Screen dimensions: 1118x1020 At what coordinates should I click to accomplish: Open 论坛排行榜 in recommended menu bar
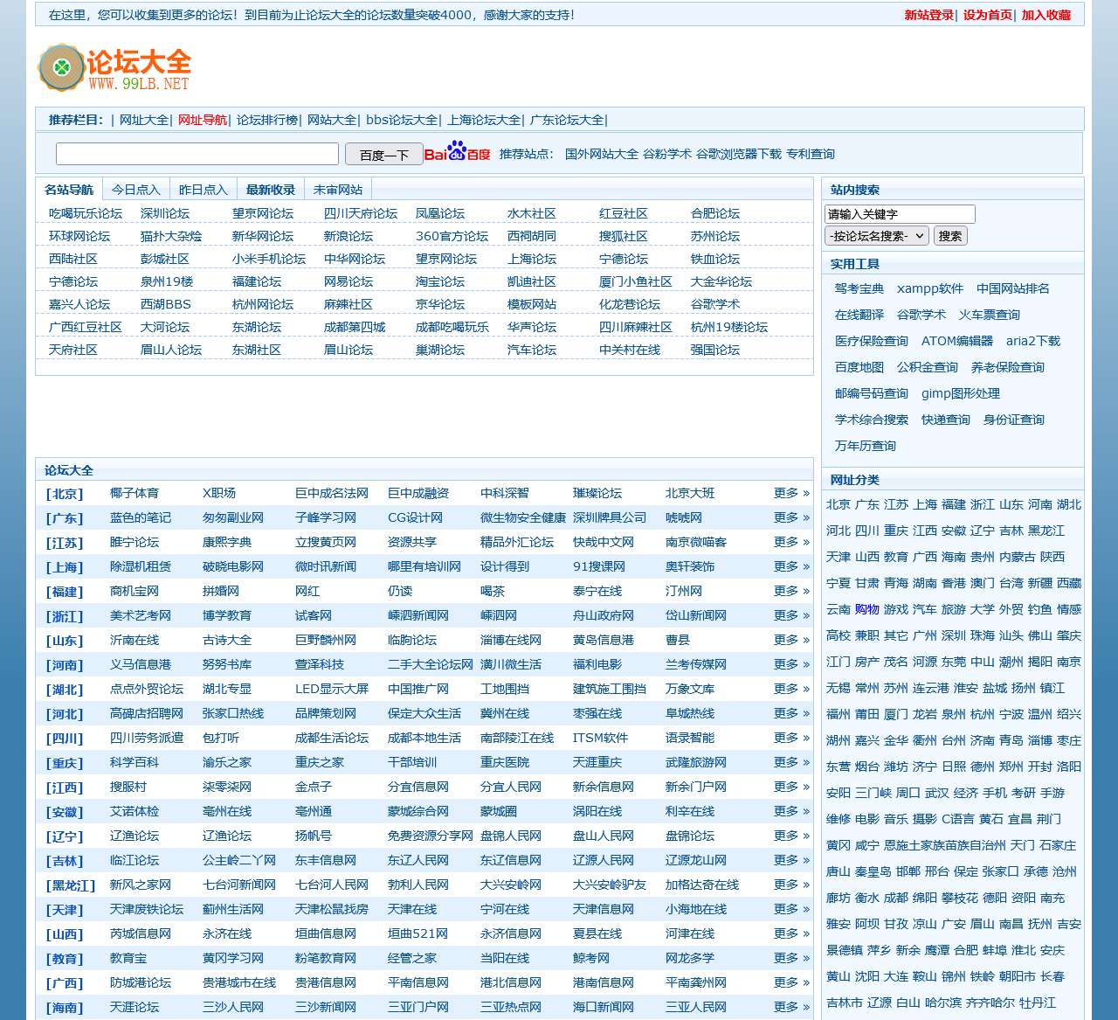(267, 120)
